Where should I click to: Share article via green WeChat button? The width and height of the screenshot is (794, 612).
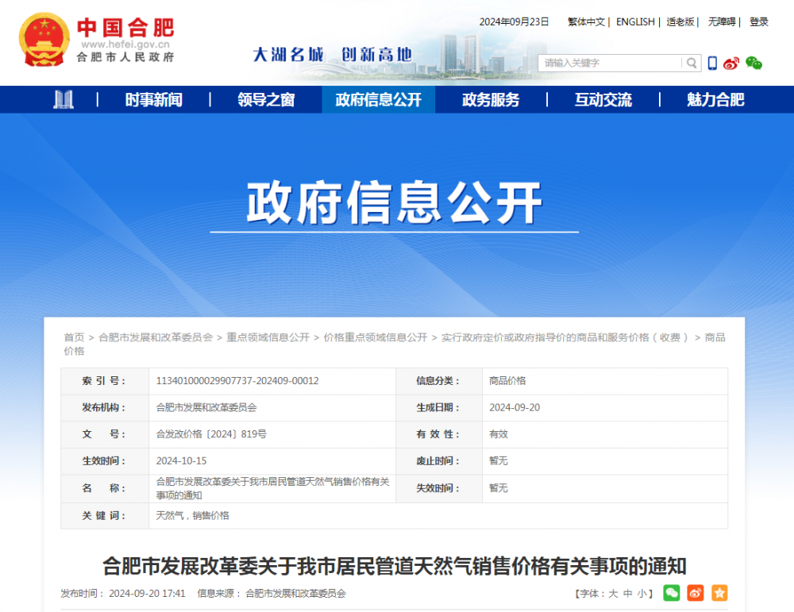click(x=672, y=593)
